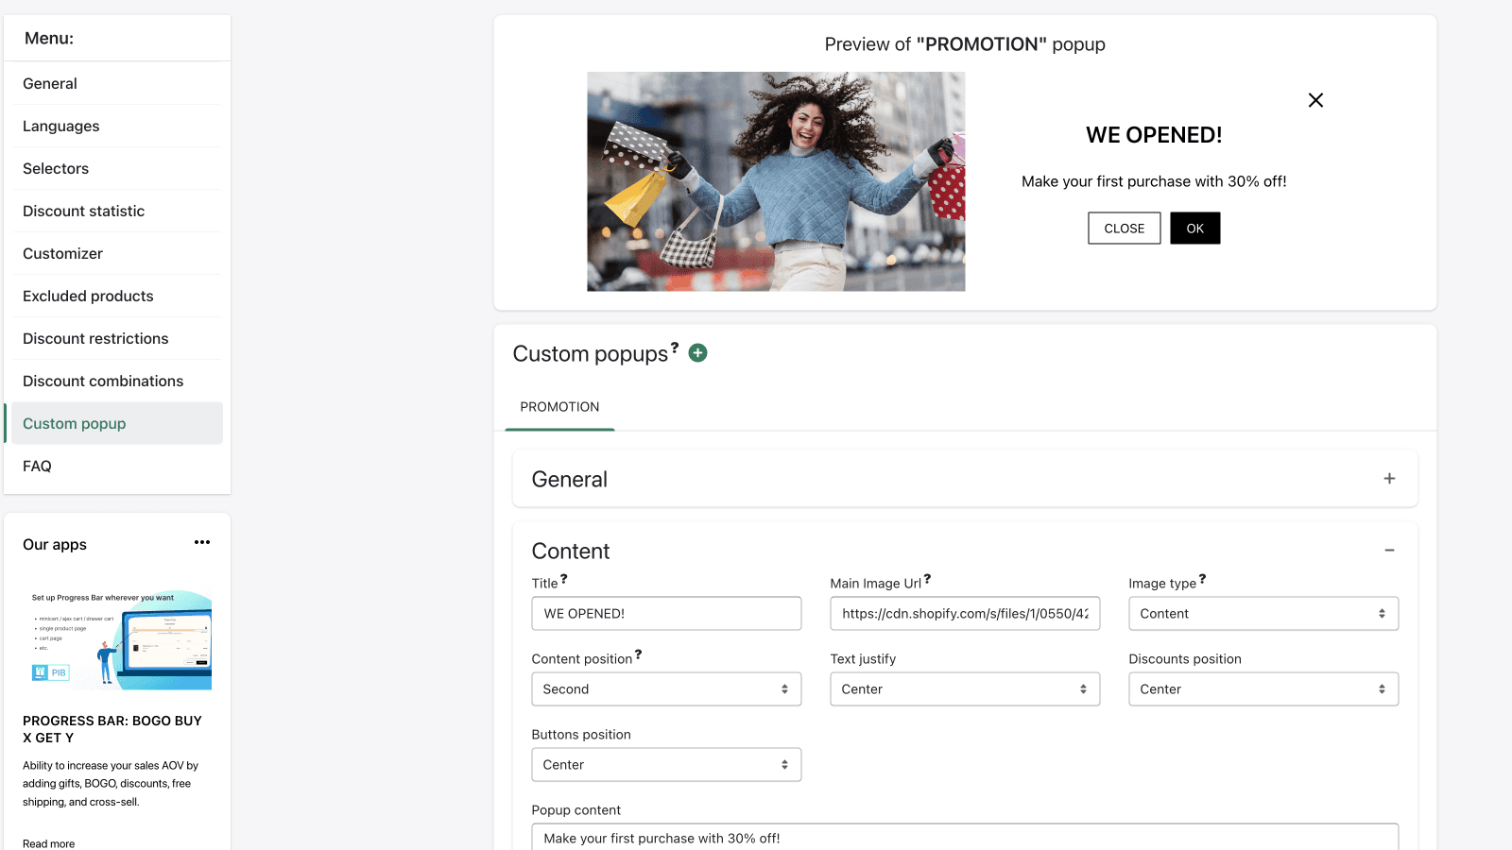Open the Custom popups help tooltip
1512x850 pixels.
(675, 348)
